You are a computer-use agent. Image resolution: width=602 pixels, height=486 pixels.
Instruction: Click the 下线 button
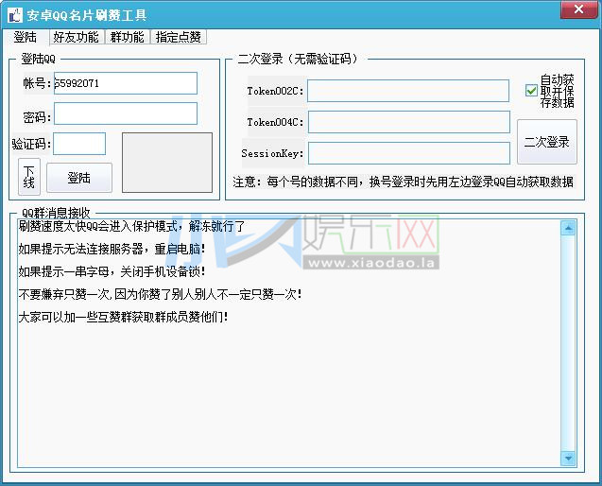pyautogui.click(x=28, y=177)
